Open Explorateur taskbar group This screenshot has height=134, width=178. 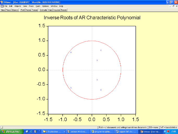coord(53,132)
